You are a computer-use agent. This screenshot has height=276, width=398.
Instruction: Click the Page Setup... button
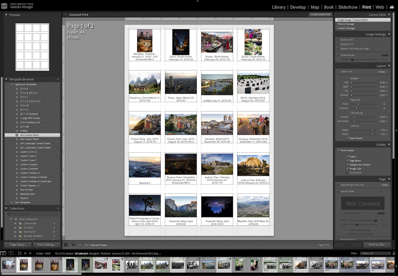click(18, 245)
